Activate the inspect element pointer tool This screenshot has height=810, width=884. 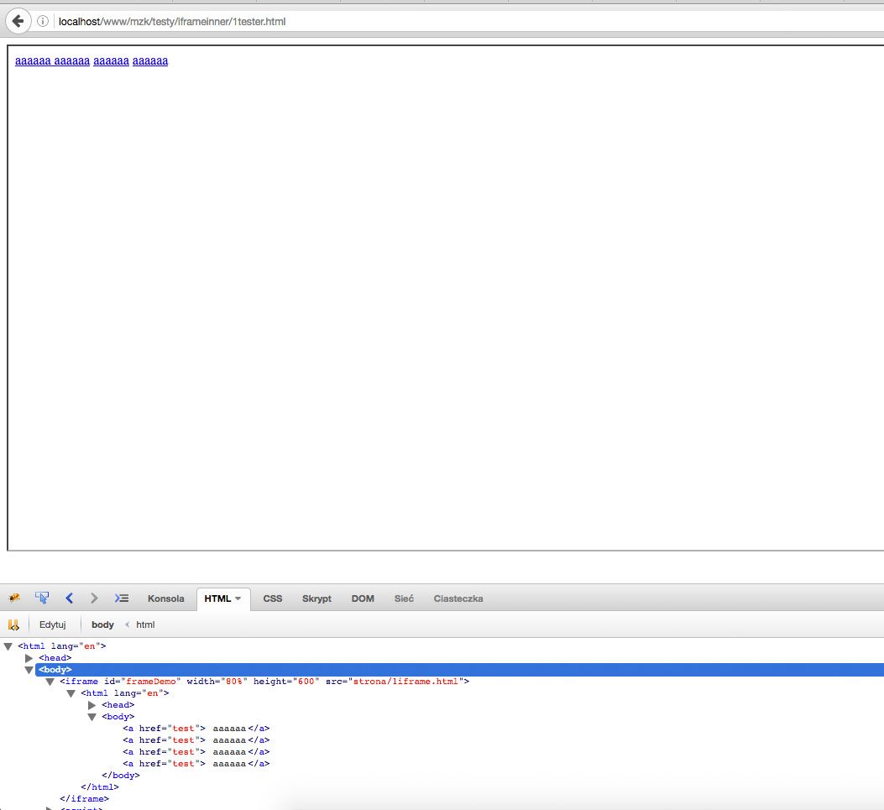(42, 598)
